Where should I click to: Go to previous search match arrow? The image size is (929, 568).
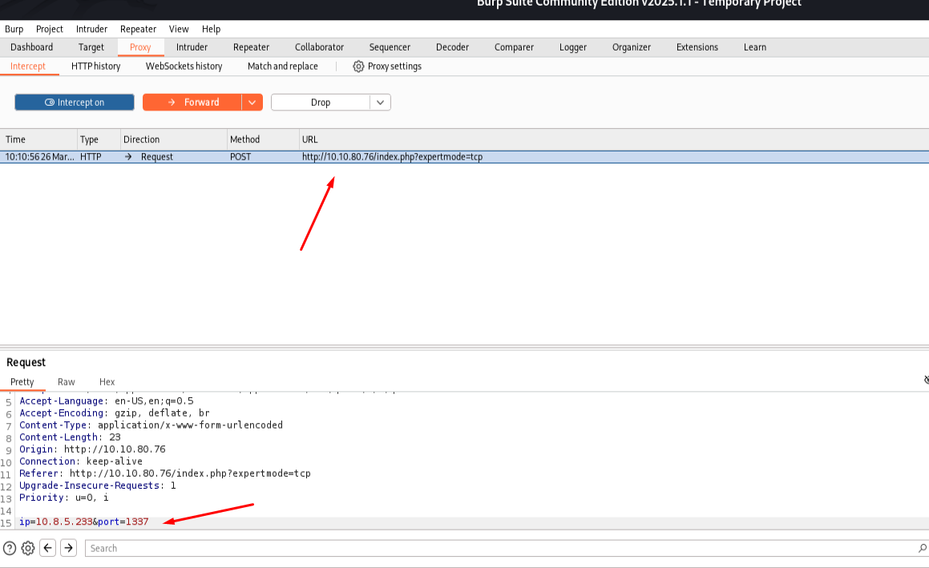(48, 548)
